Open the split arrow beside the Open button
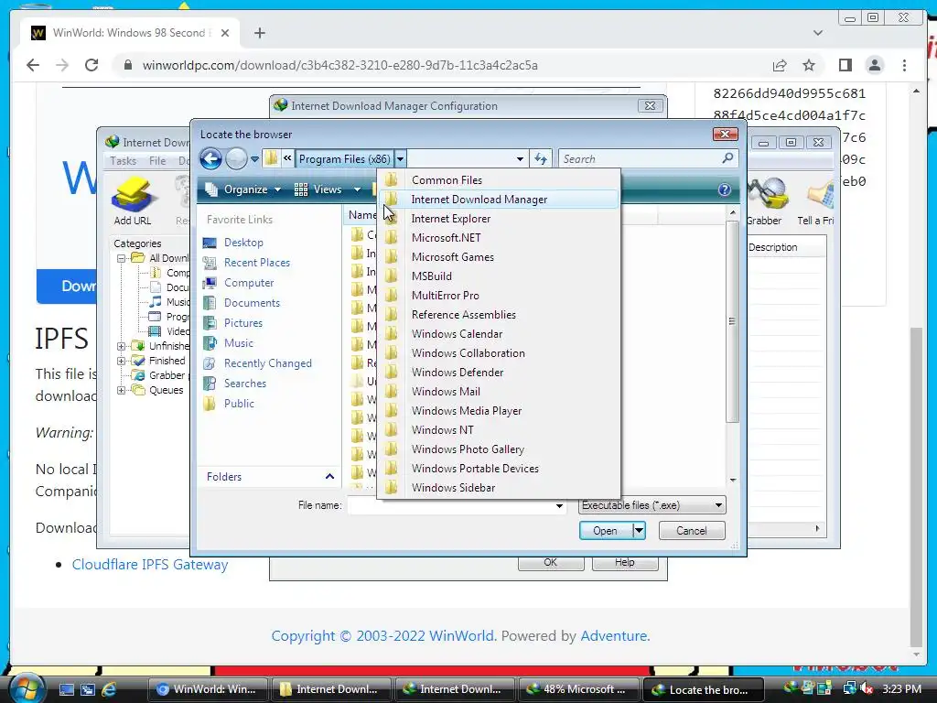 pos(639,531)
